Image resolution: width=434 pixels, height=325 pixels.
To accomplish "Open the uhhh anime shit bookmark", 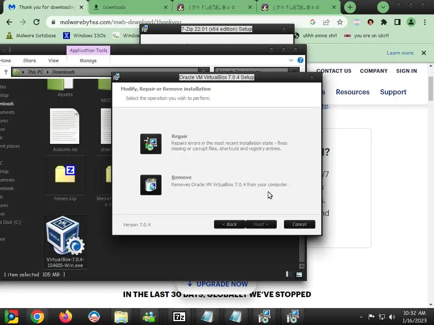I will pyautogui.click(x=315, y=36).
